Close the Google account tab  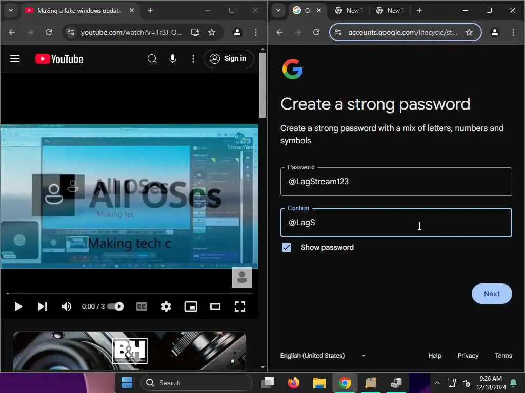pyautogui.click(x=319, y=10)
